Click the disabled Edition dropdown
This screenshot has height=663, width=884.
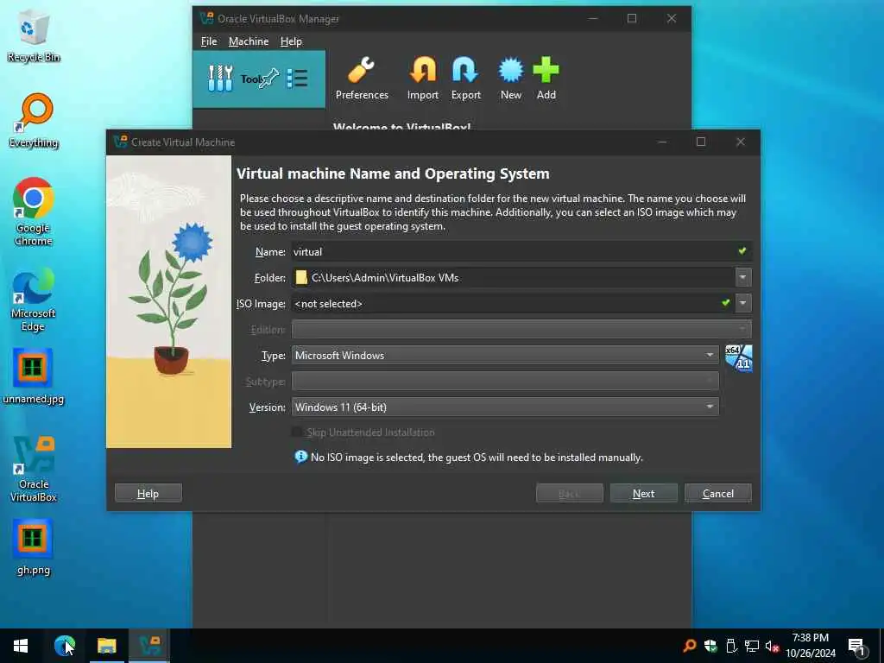click(x=521, y=329)
